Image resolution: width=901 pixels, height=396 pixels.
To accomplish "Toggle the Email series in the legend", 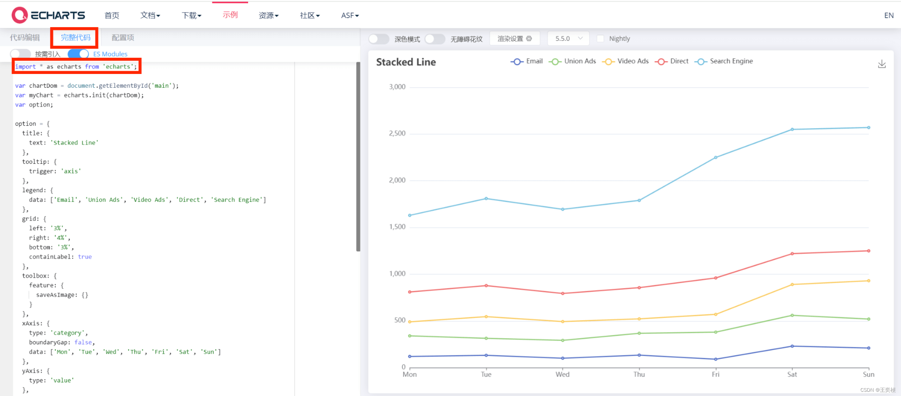I will point(526,61).
